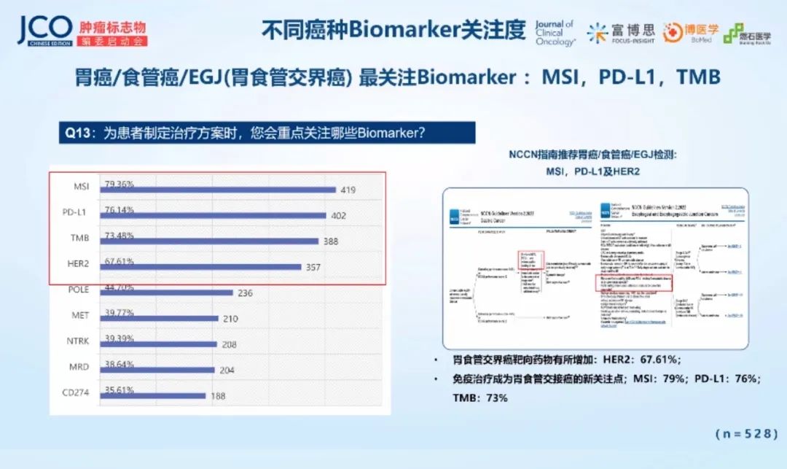Click the HER2 bar showing 357
787x469 pixels.
tap(202, 266)
